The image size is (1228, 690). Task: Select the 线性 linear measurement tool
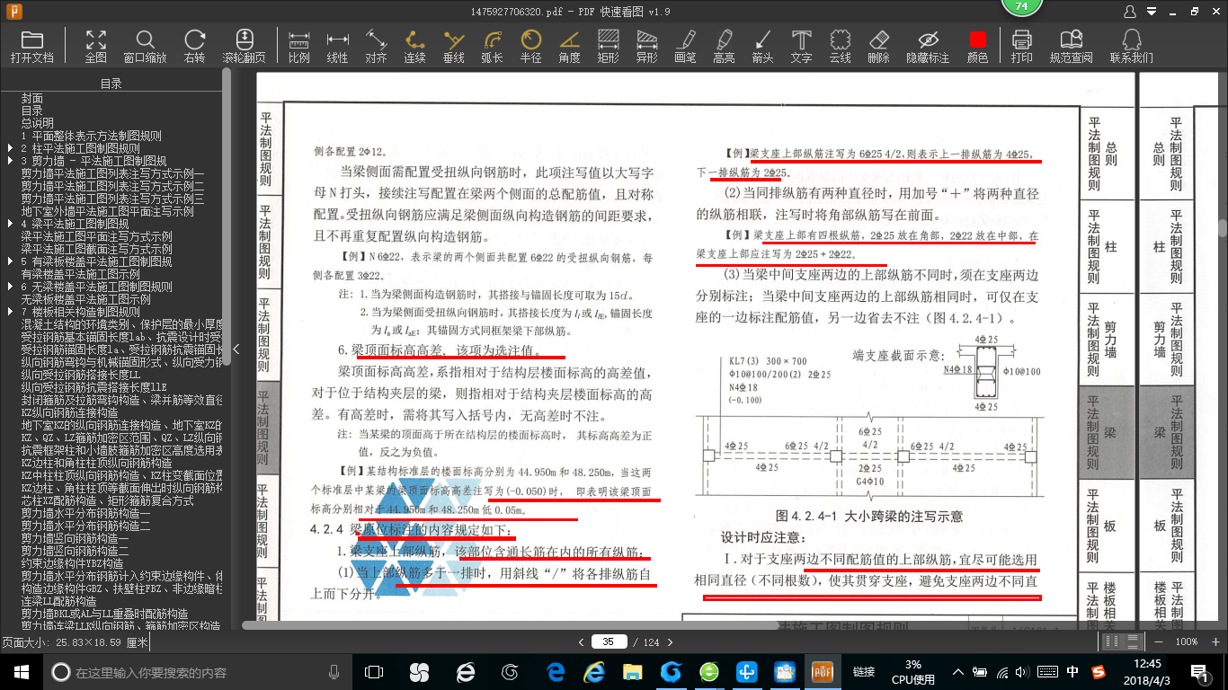338,46
